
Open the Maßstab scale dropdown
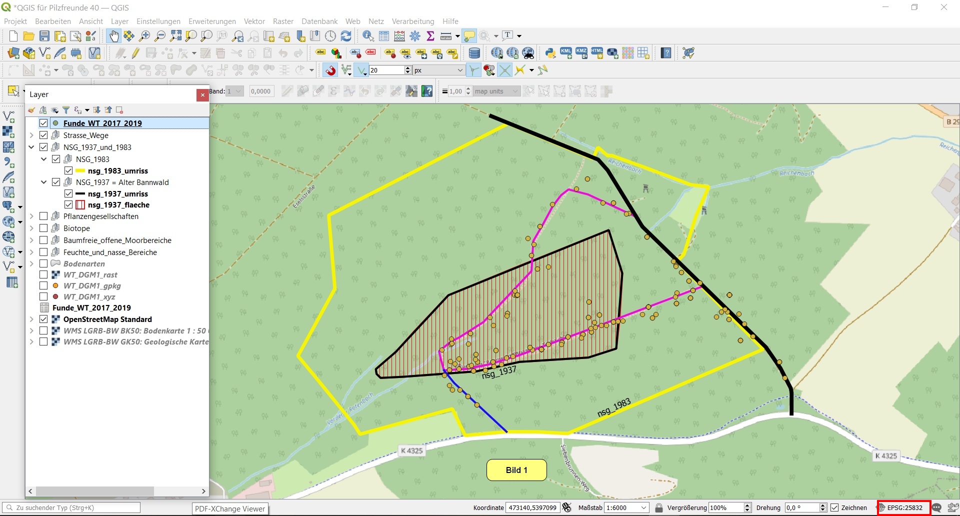click(x=644, y=507)
